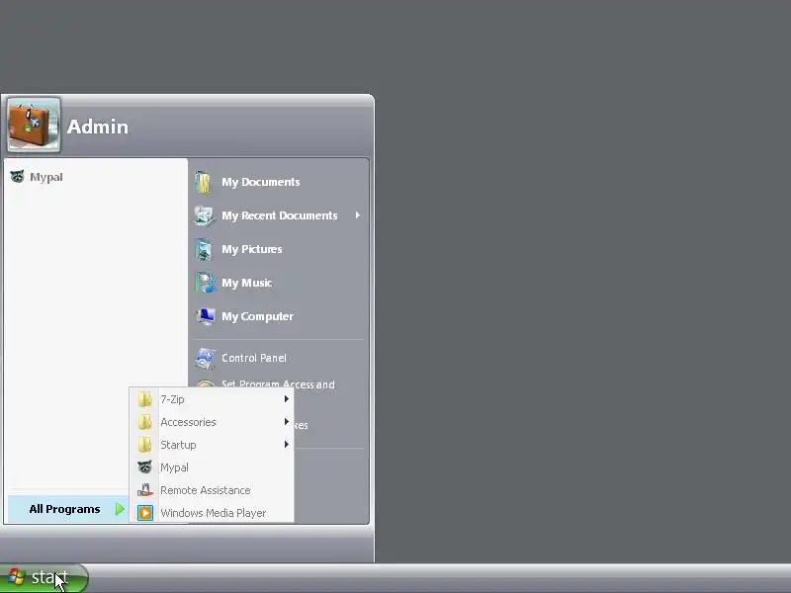Open My Pictures link

252,249
